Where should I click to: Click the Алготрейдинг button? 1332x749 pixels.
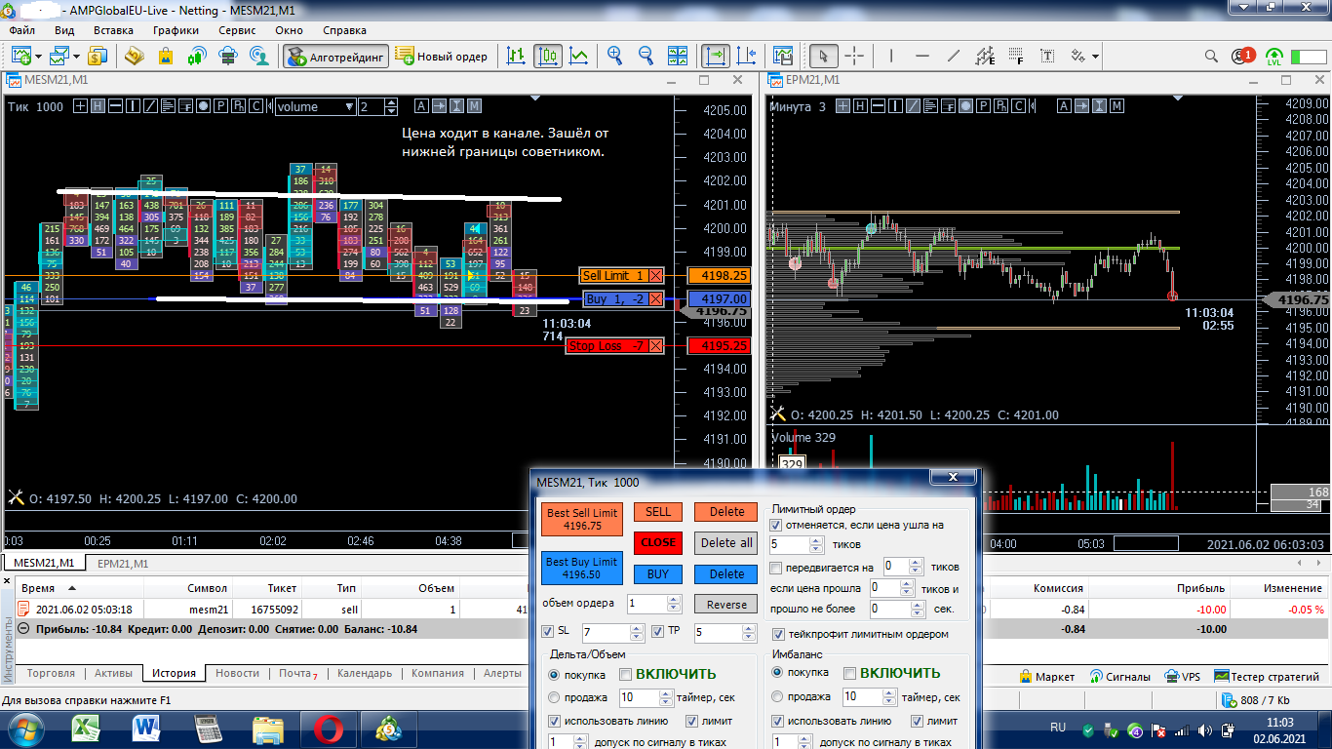(x=335, y=57)
